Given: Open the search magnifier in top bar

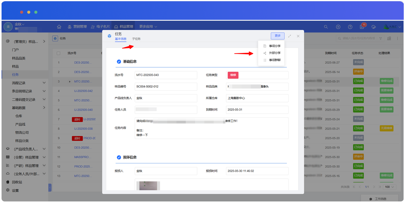Looking at the screenshot, I should click(326, 27).
